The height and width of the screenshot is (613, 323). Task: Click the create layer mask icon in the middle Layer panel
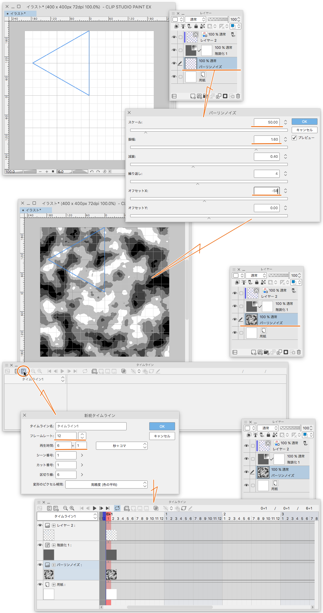[286, 352]
